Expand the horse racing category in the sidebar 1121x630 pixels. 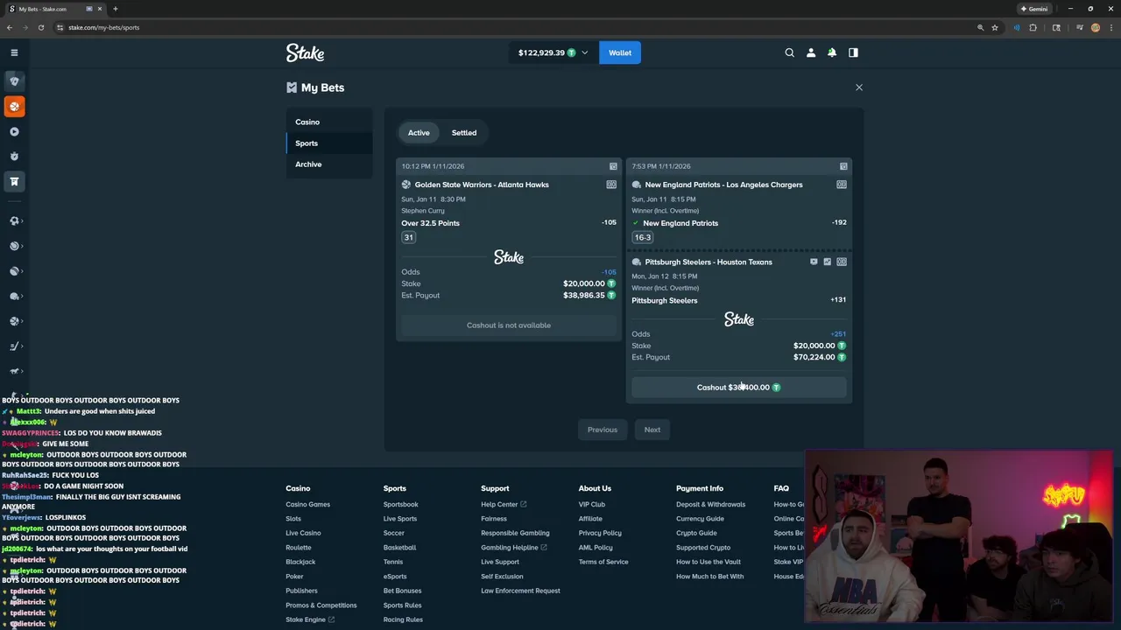tap(14, 371)
